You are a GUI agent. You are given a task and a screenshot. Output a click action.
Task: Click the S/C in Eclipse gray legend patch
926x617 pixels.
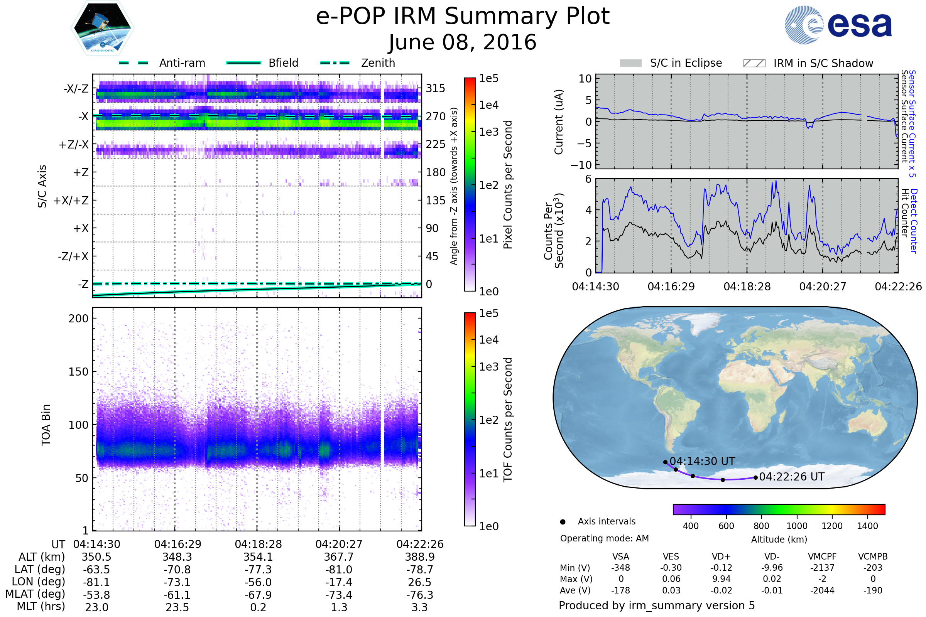(630, 63)
